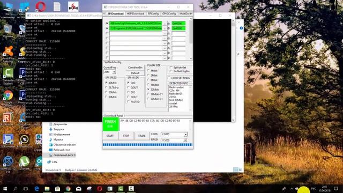Enable LOCK SETTINGS checkbox
The width and height of the screenshot is (343, 193).
tap(169, 78)
